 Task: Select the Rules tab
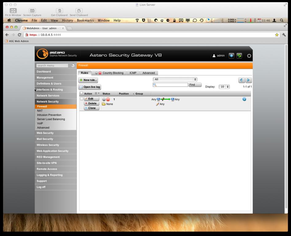coord(85,73)
